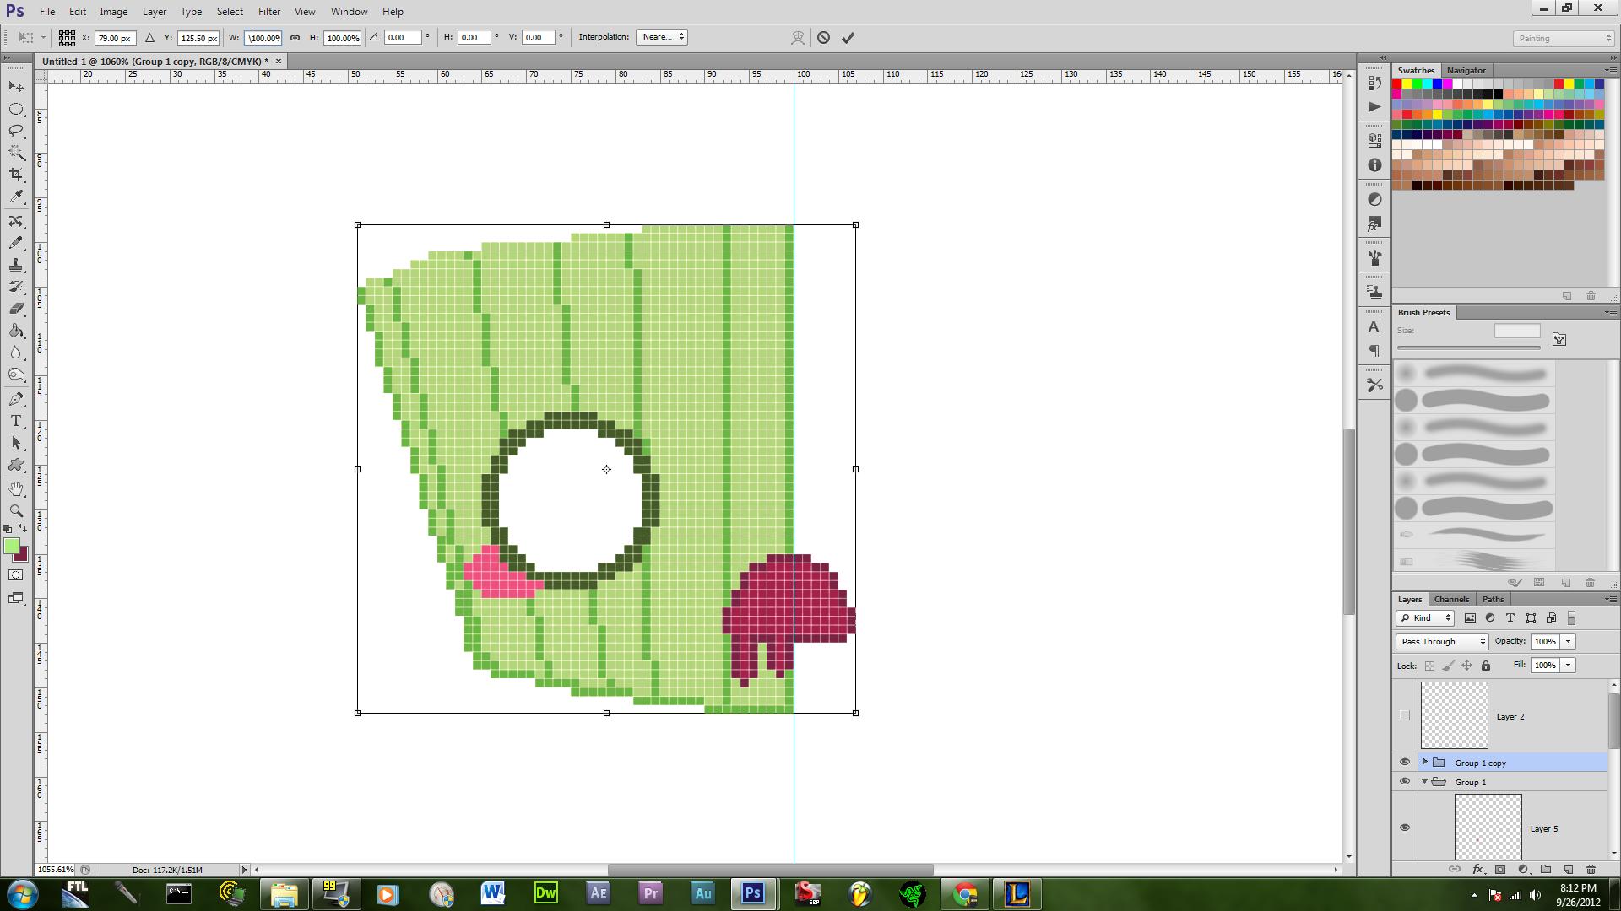Viewport: 1621px width, 911px height.
Task: Delete layer using the trash icon
Action: pyautogui.click(x=1591, y=870)
